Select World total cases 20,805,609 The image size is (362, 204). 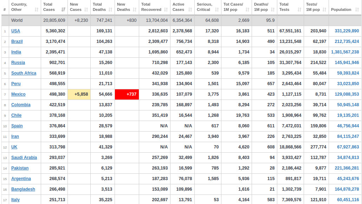54,20
